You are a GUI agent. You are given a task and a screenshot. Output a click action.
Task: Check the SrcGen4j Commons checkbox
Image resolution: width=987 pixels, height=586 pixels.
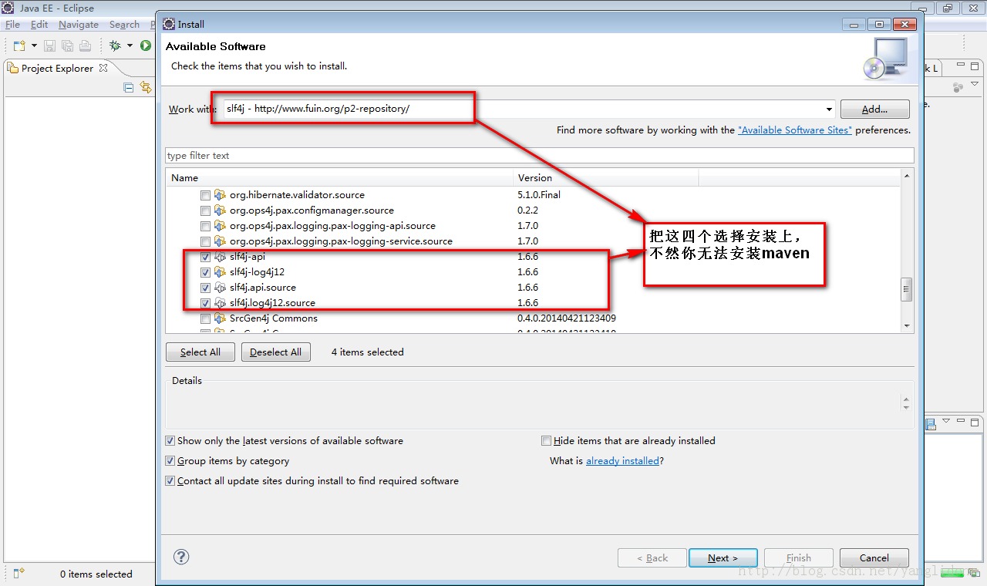(205, 318)
